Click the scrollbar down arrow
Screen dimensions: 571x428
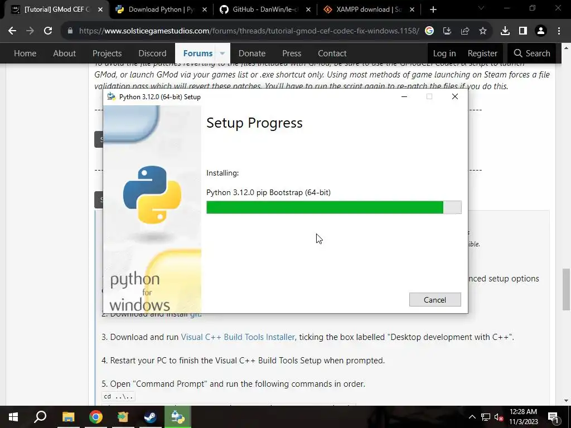coord(566,401)
